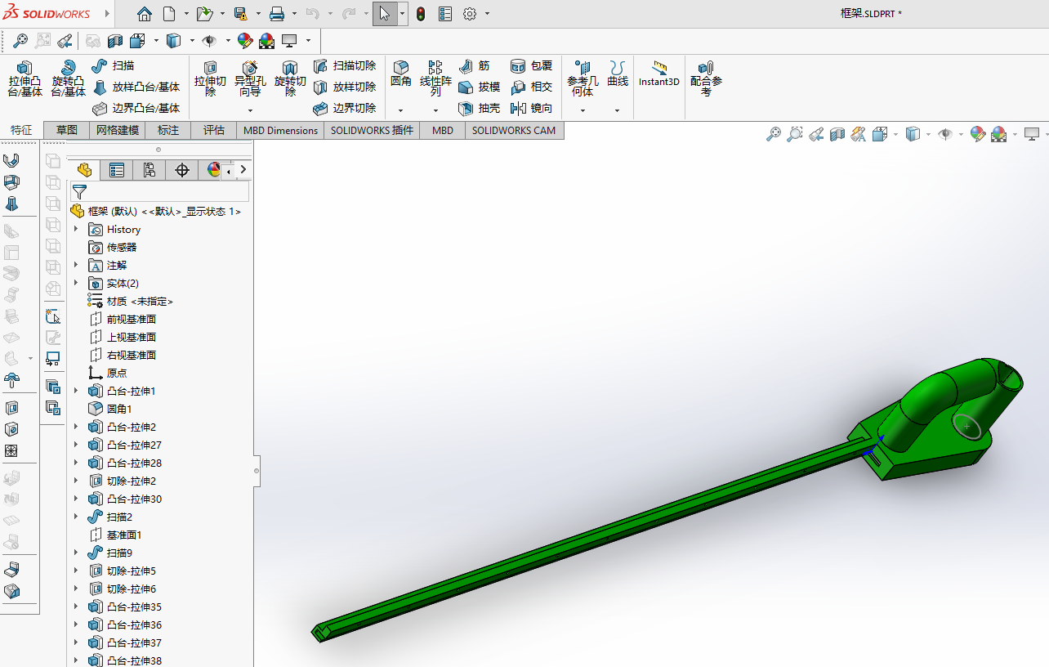Click the Edit Appearance color sphere icon

coord(244,40)
